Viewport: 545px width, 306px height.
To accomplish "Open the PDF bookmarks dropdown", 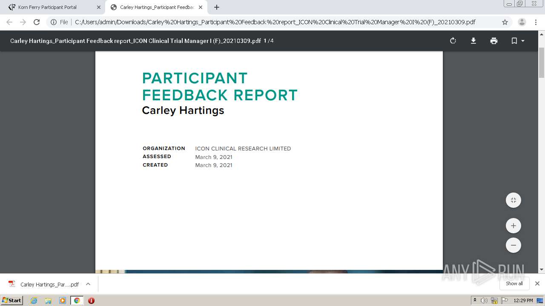I will (518, 41).
